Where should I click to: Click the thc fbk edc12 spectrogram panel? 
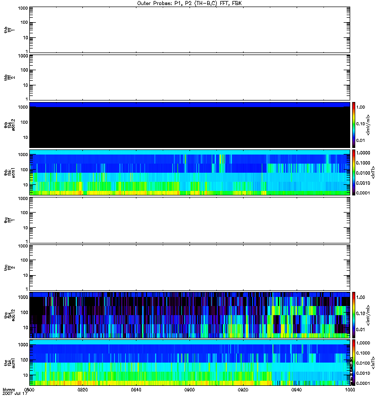pyautogui.click(x=189, y=315)
